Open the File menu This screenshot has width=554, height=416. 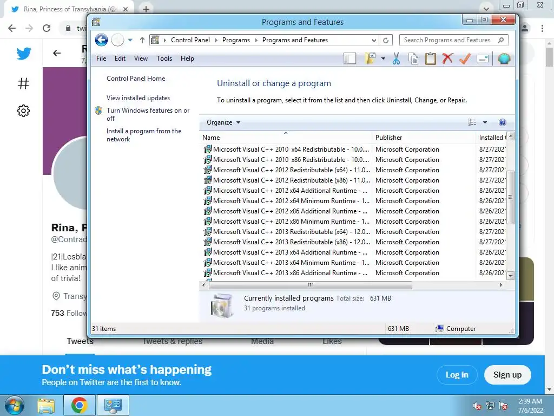[101, 58]
